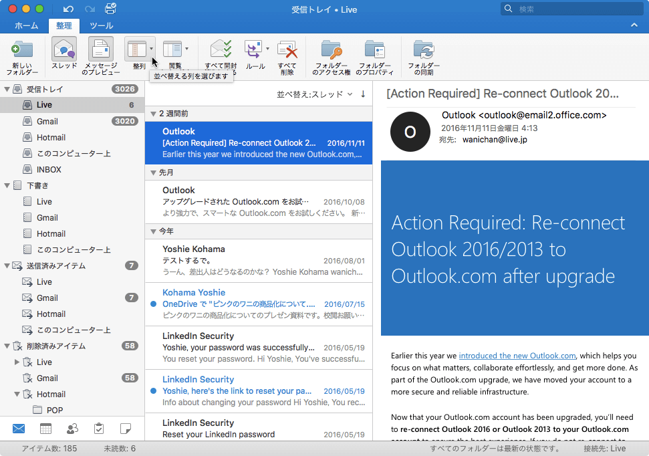649x456 pixels.
Task: Open the Yoshie Kohama テストするで message
Action: click(x=259, y=261)
